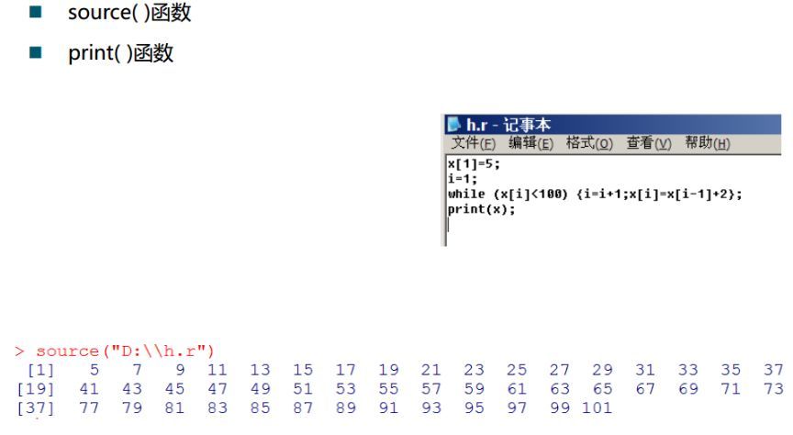This screenshot has width=793, height=435.
Task: Click the line 'x[1]=5;' in Notepad
Action: tap(474, 164)
